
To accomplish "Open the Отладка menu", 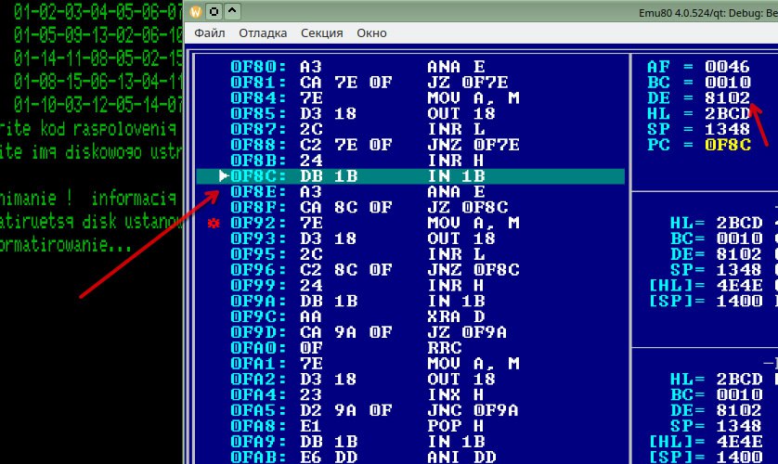I will point(263,32).
